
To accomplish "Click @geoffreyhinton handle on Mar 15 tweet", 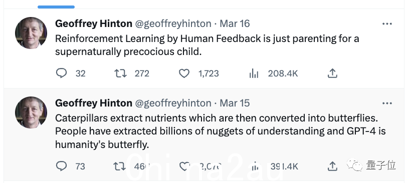I will 173,103.
